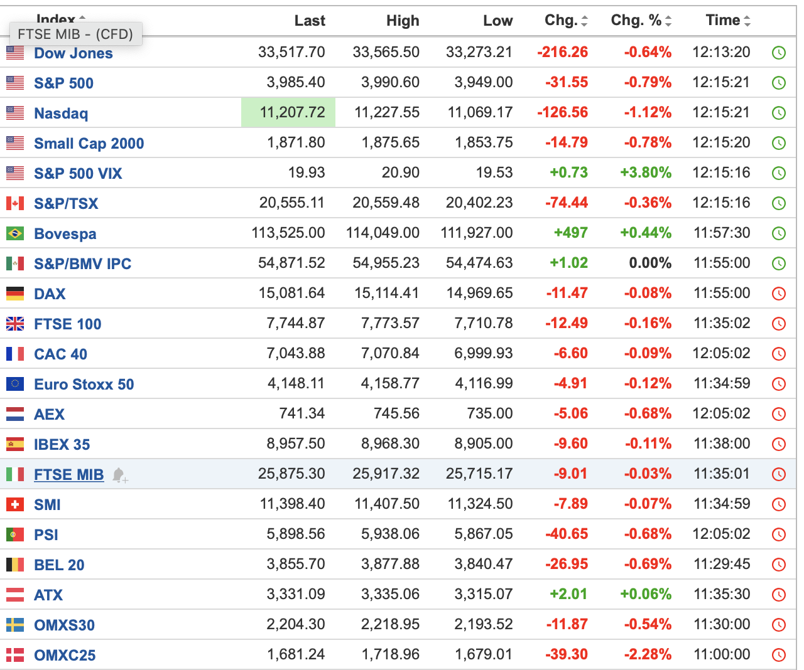Click the red clock icon in OMXC25 row
Image resolution: width=804 pixels, height=670 pixels.
778,655
